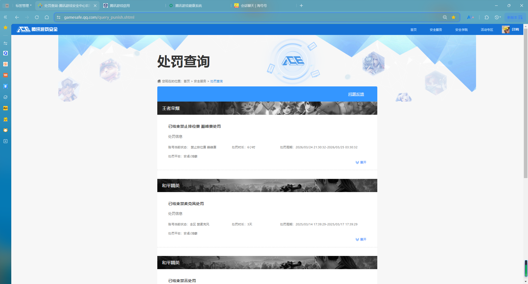
Task: Open the blue bird-logo sidebar shortcut
Action: pos(5,86)
